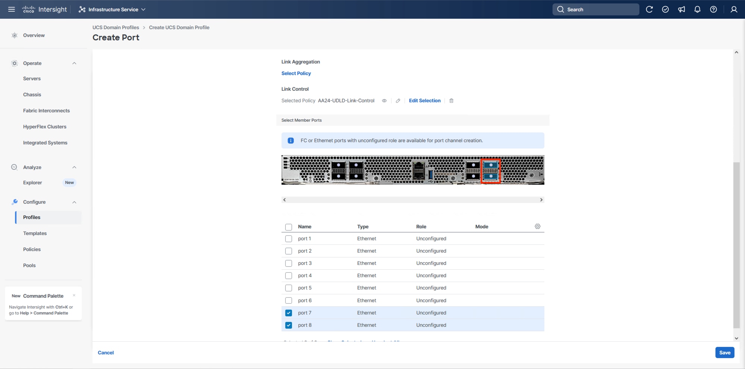Viewport: 745px width, 369px height.
Task: Select the port 1 checkbox
Action: tap(289, 238)
